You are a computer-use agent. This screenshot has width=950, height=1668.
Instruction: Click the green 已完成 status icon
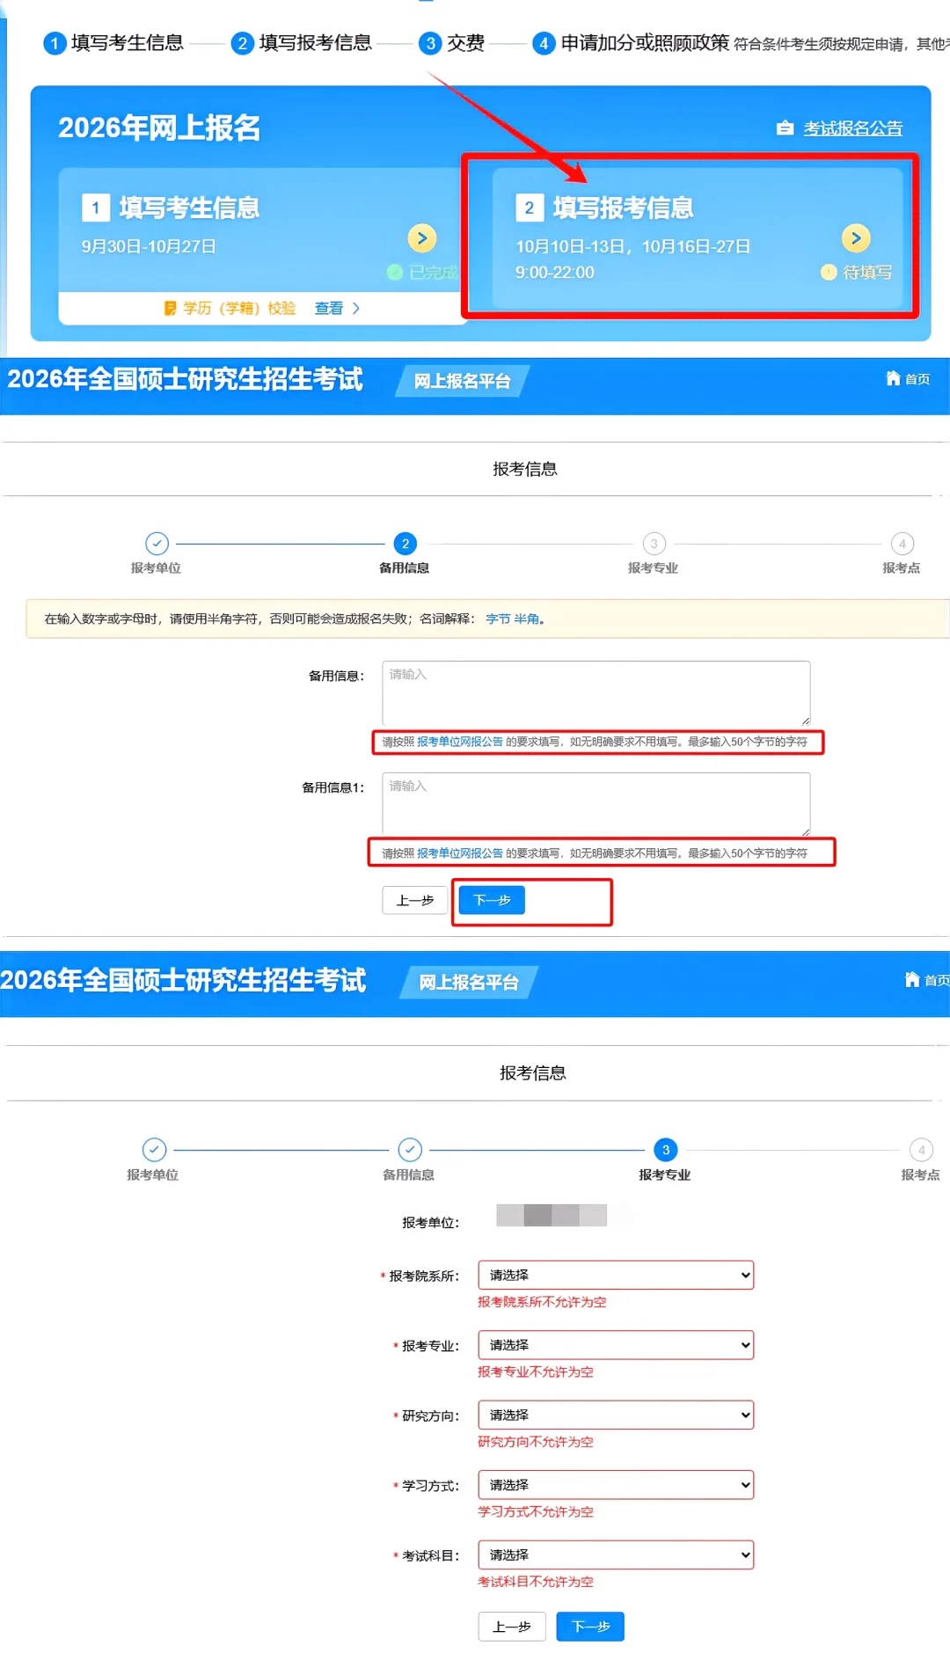coord(395,272)
